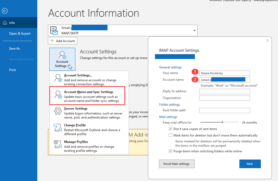The image size is (278, 181).
Task: Click the Account Information page heading
Action: click(94, 13)
